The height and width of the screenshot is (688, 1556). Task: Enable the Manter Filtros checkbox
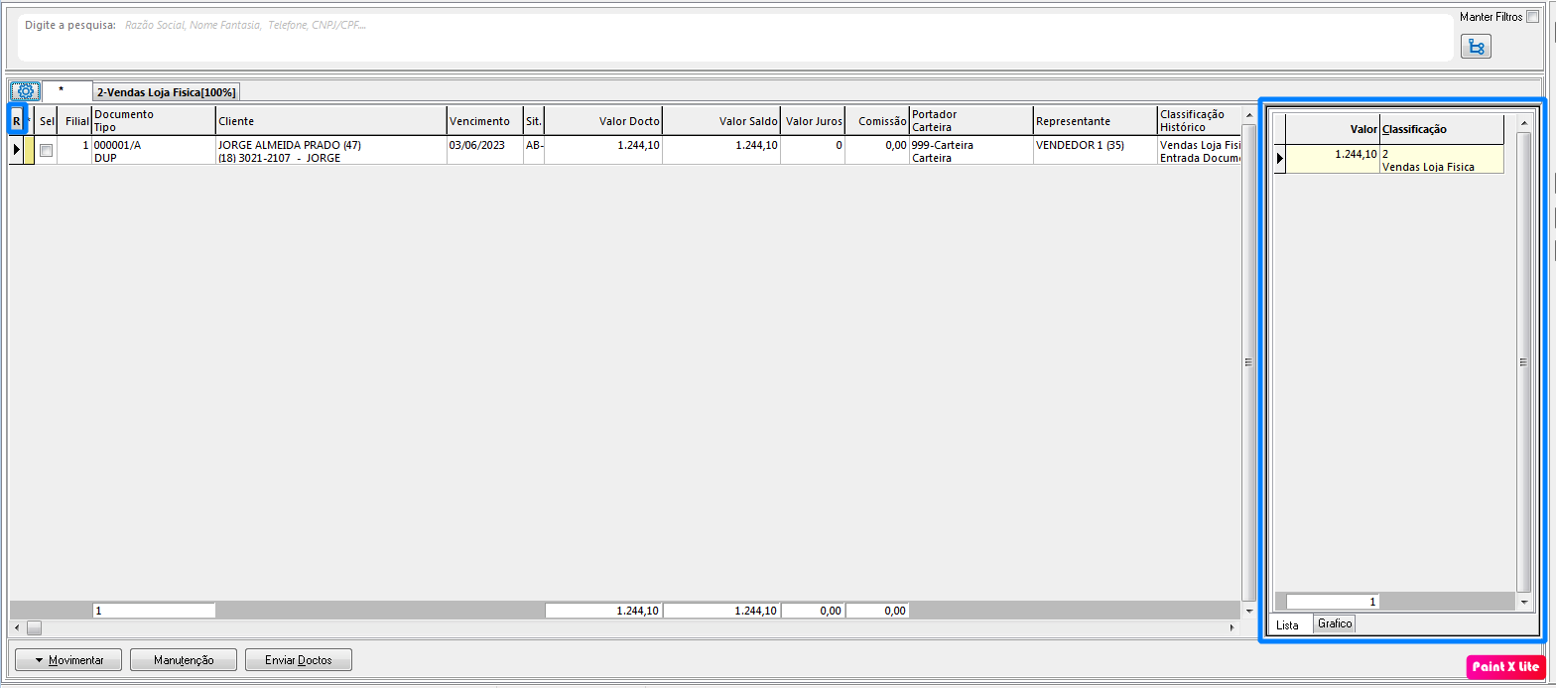[1533, 17]
